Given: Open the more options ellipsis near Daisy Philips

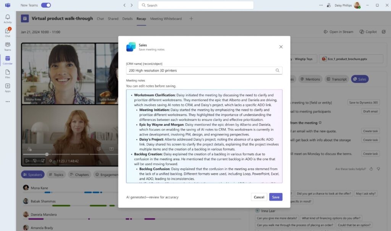Looking at the screenshot, I should click(320, 5).
